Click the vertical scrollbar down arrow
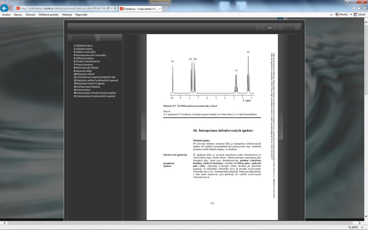 pos(366,216)
